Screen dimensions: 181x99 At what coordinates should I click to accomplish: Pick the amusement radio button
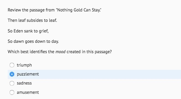click(x=12, y=92)
